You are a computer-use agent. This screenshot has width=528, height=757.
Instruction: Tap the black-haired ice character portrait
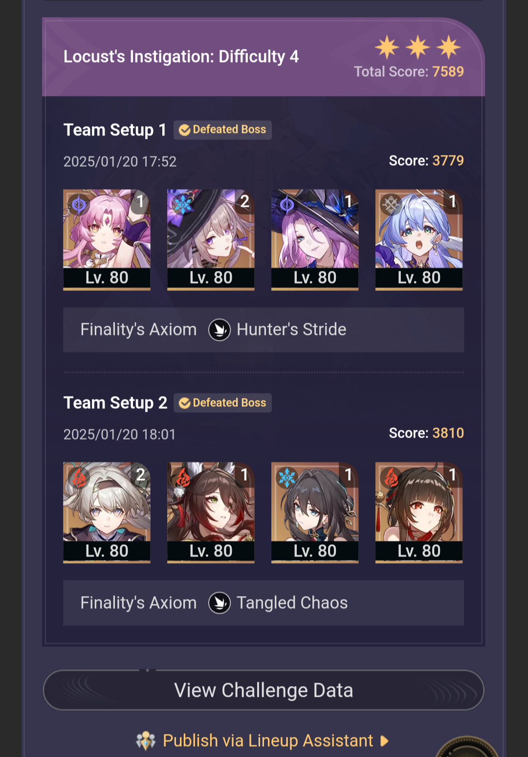coord(315,513)
